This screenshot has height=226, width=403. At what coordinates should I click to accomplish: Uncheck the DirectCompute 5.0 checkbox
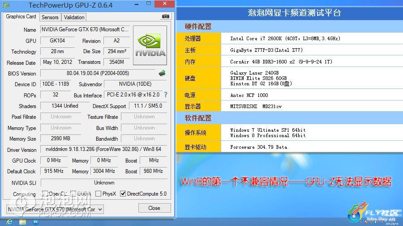(123, 194)
